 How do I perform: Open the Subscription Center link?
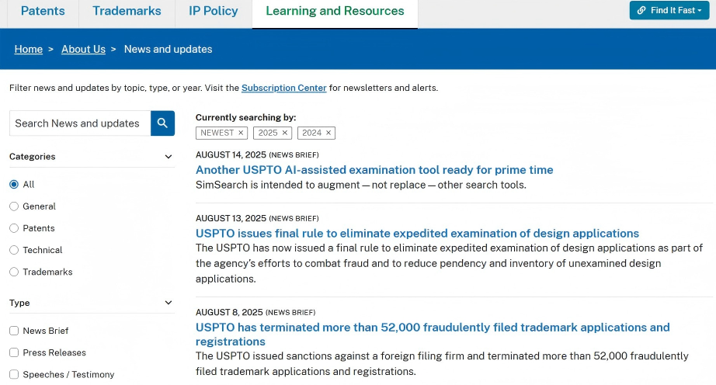[x=283, y=88]
